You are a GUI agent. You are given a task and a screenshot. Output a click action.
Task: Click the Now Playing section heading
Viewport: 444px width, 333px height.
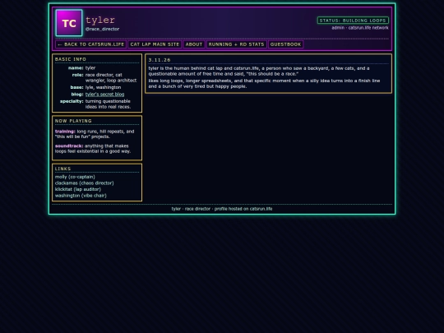pyautogui.click(x=73, y=121)
